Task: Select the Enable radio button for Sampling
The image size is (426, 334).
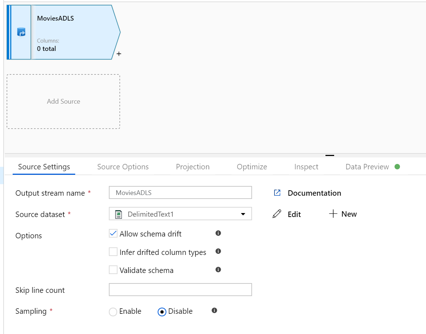Action: [113, 311]
